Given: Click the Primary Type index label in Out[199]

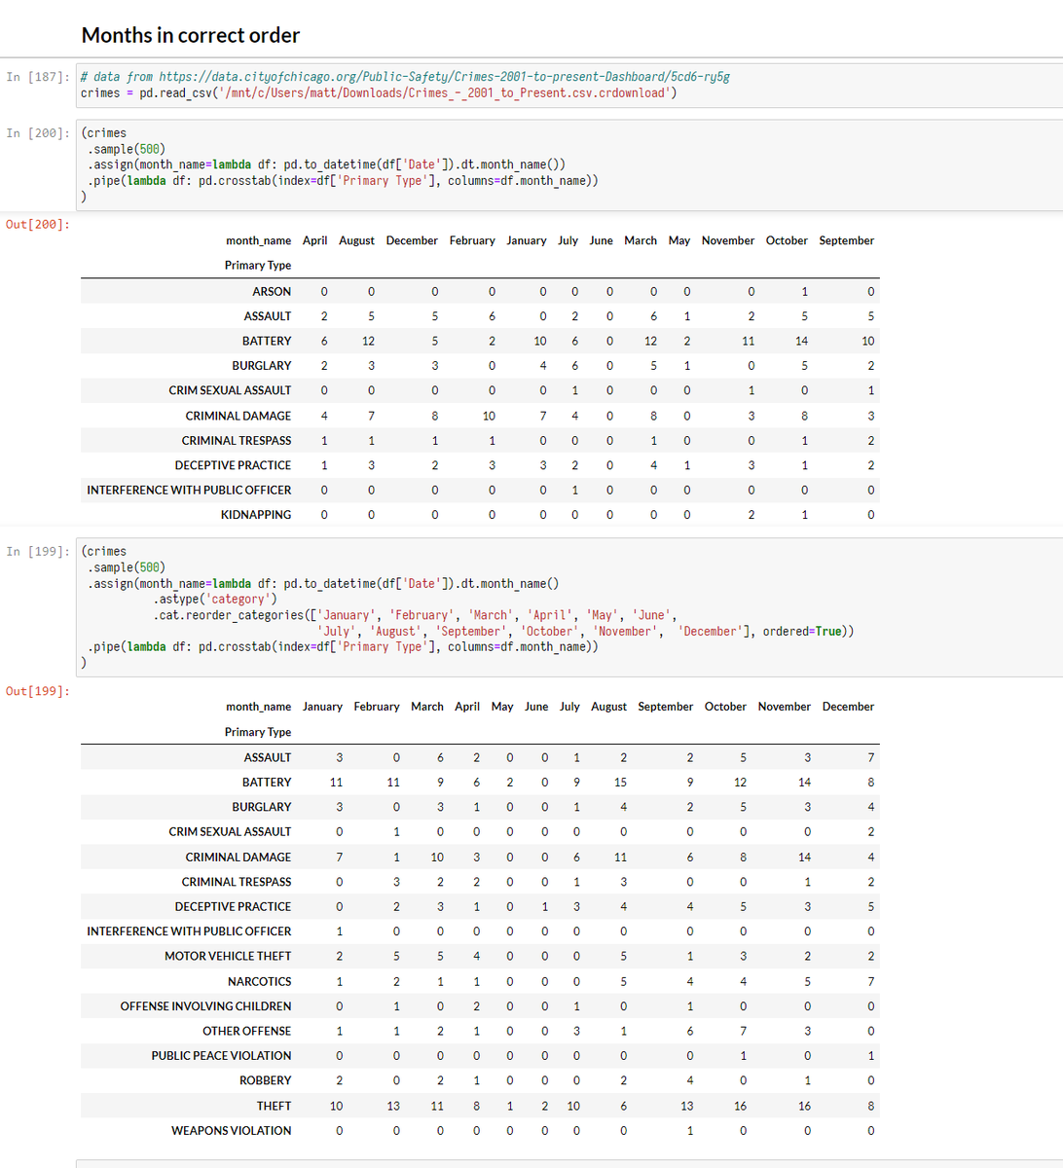Looking at the screenshot, I should pos(258,731).
